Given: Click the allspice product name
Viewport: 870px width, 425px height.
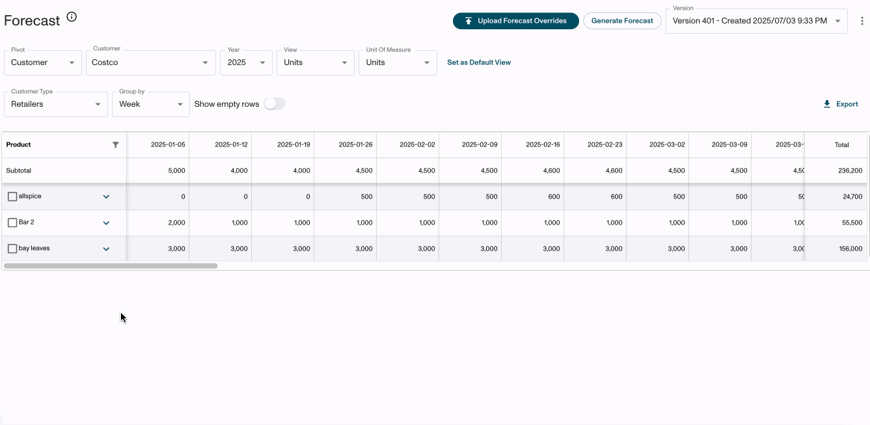Looking at the screenshot, I should click(30, 196).
